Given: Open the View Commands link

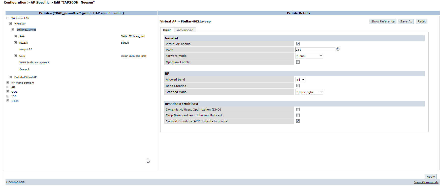Looking at the screenshot, I should click(426, 182).
